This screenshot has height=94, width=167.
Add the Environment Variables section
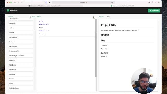click(21, 56)
